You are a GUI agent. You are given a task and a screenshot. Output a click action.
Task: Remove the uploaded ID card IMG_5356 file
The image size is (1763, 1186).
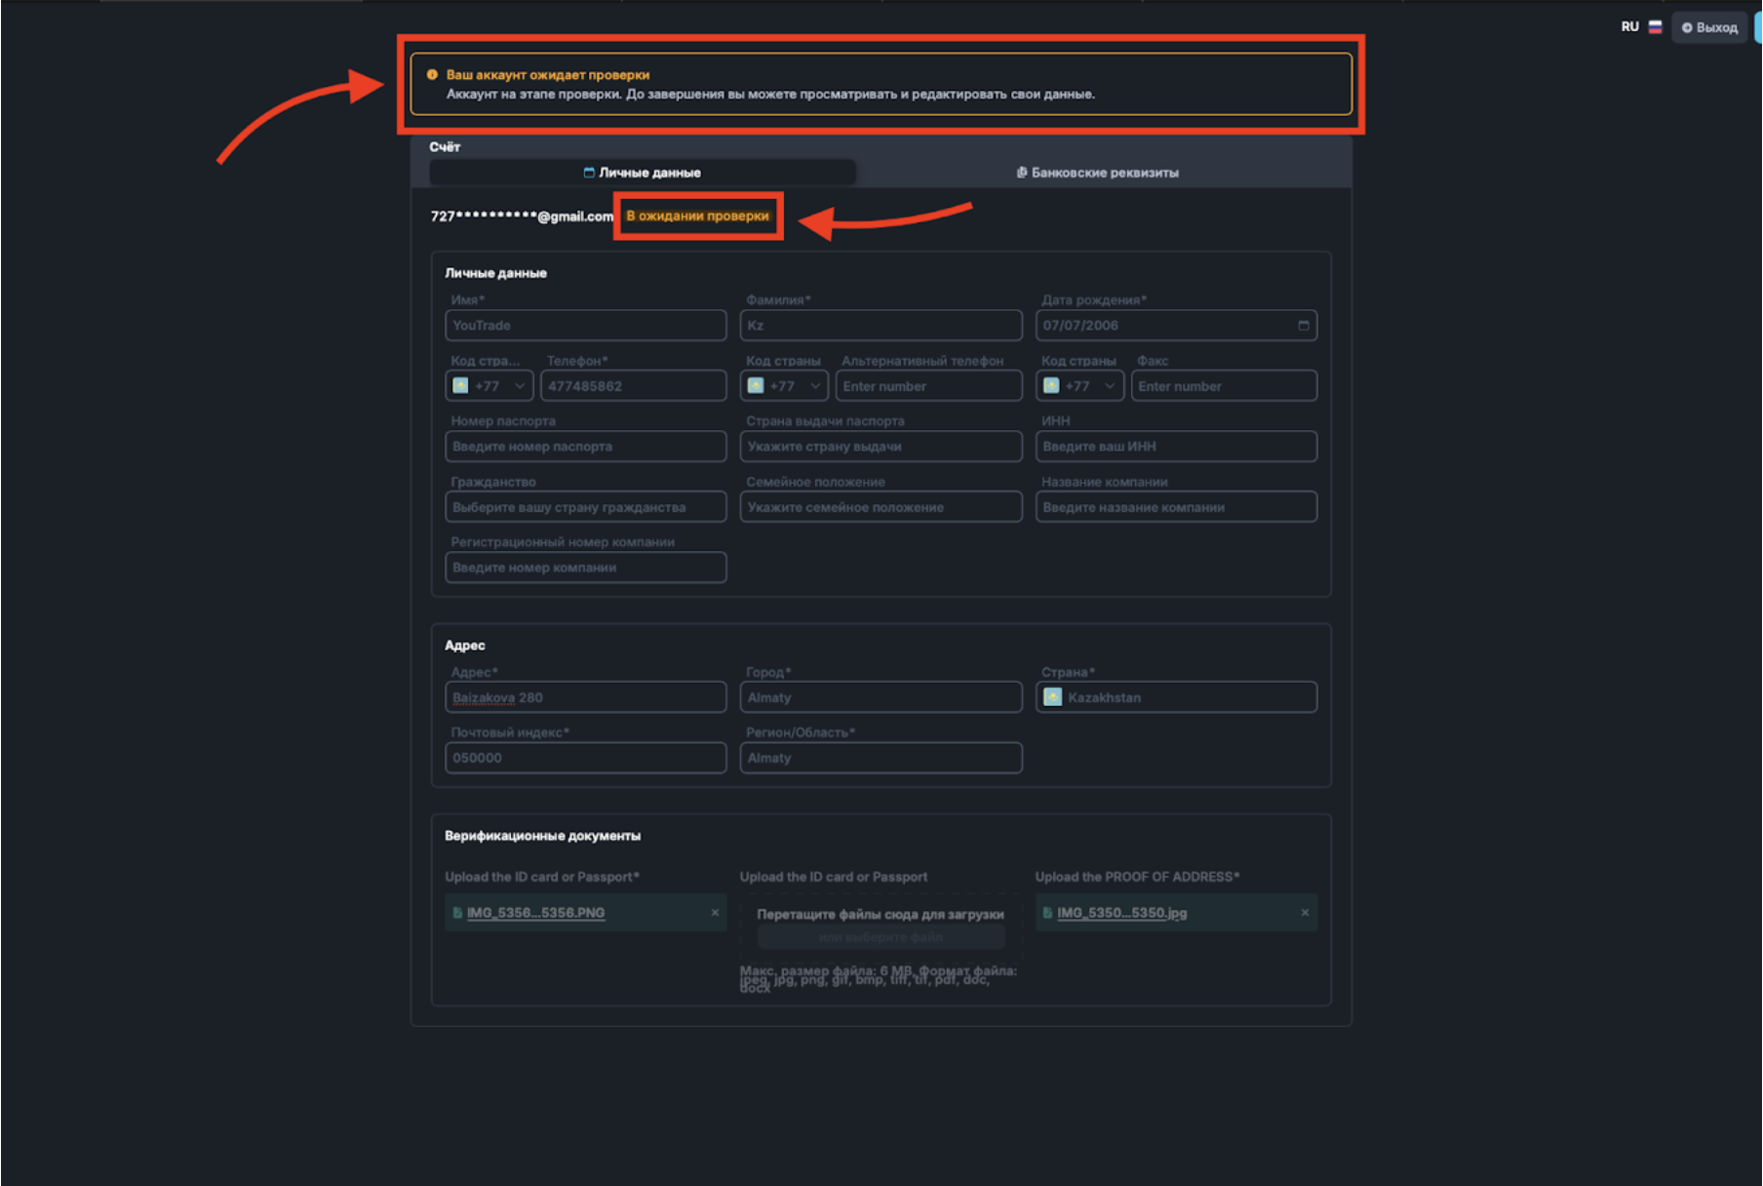715,912
